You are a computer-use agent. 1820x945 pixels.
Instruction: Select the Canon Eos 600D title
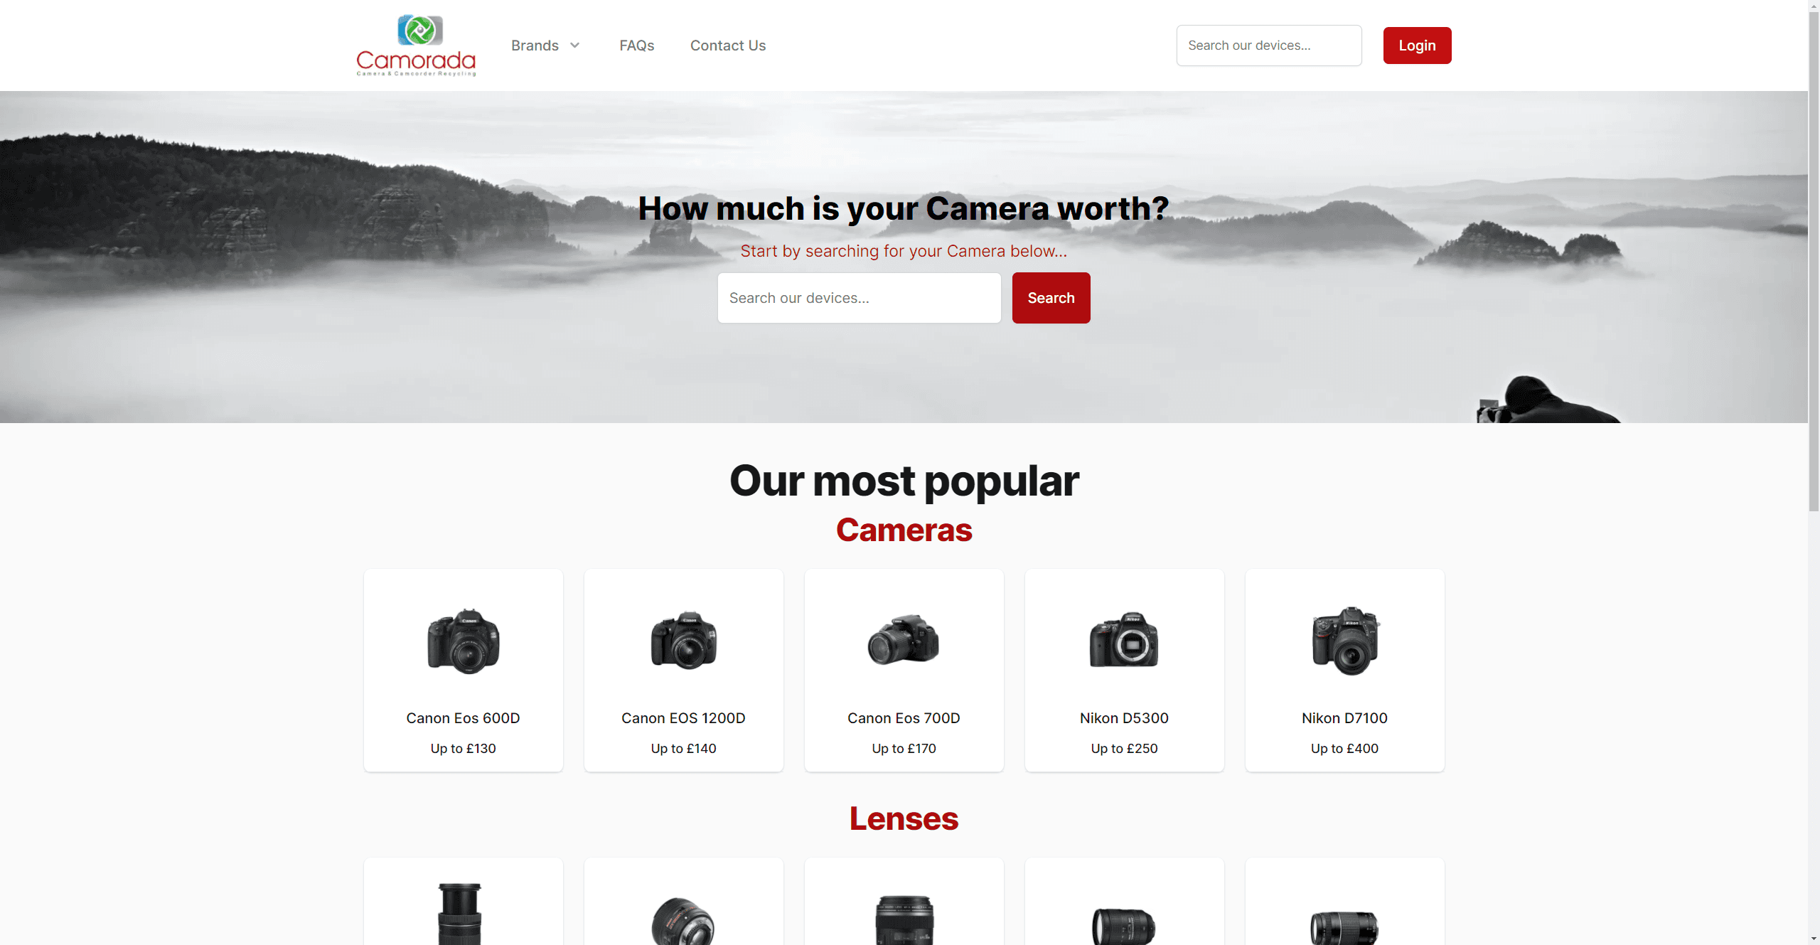pyautogui.click(x=464, y=718)
